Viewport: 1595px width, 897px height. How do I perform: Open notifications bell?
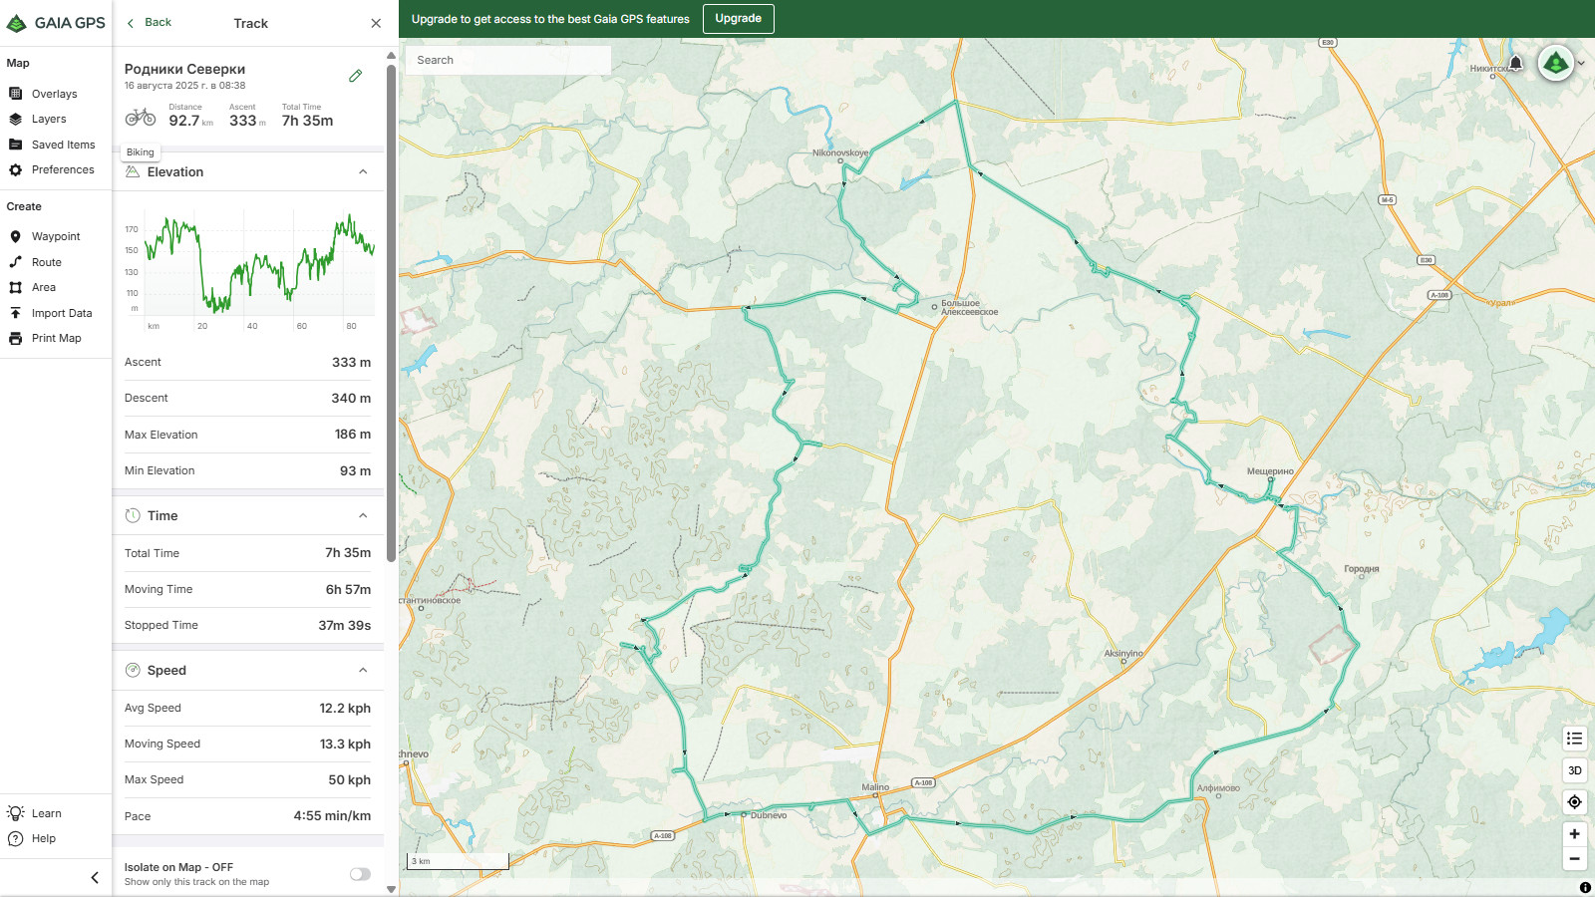coord(1515,64)
